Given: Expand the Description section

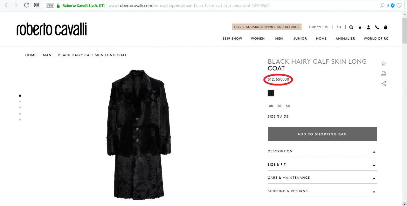Looking at the screenshot, I should [x=322, y=151].
